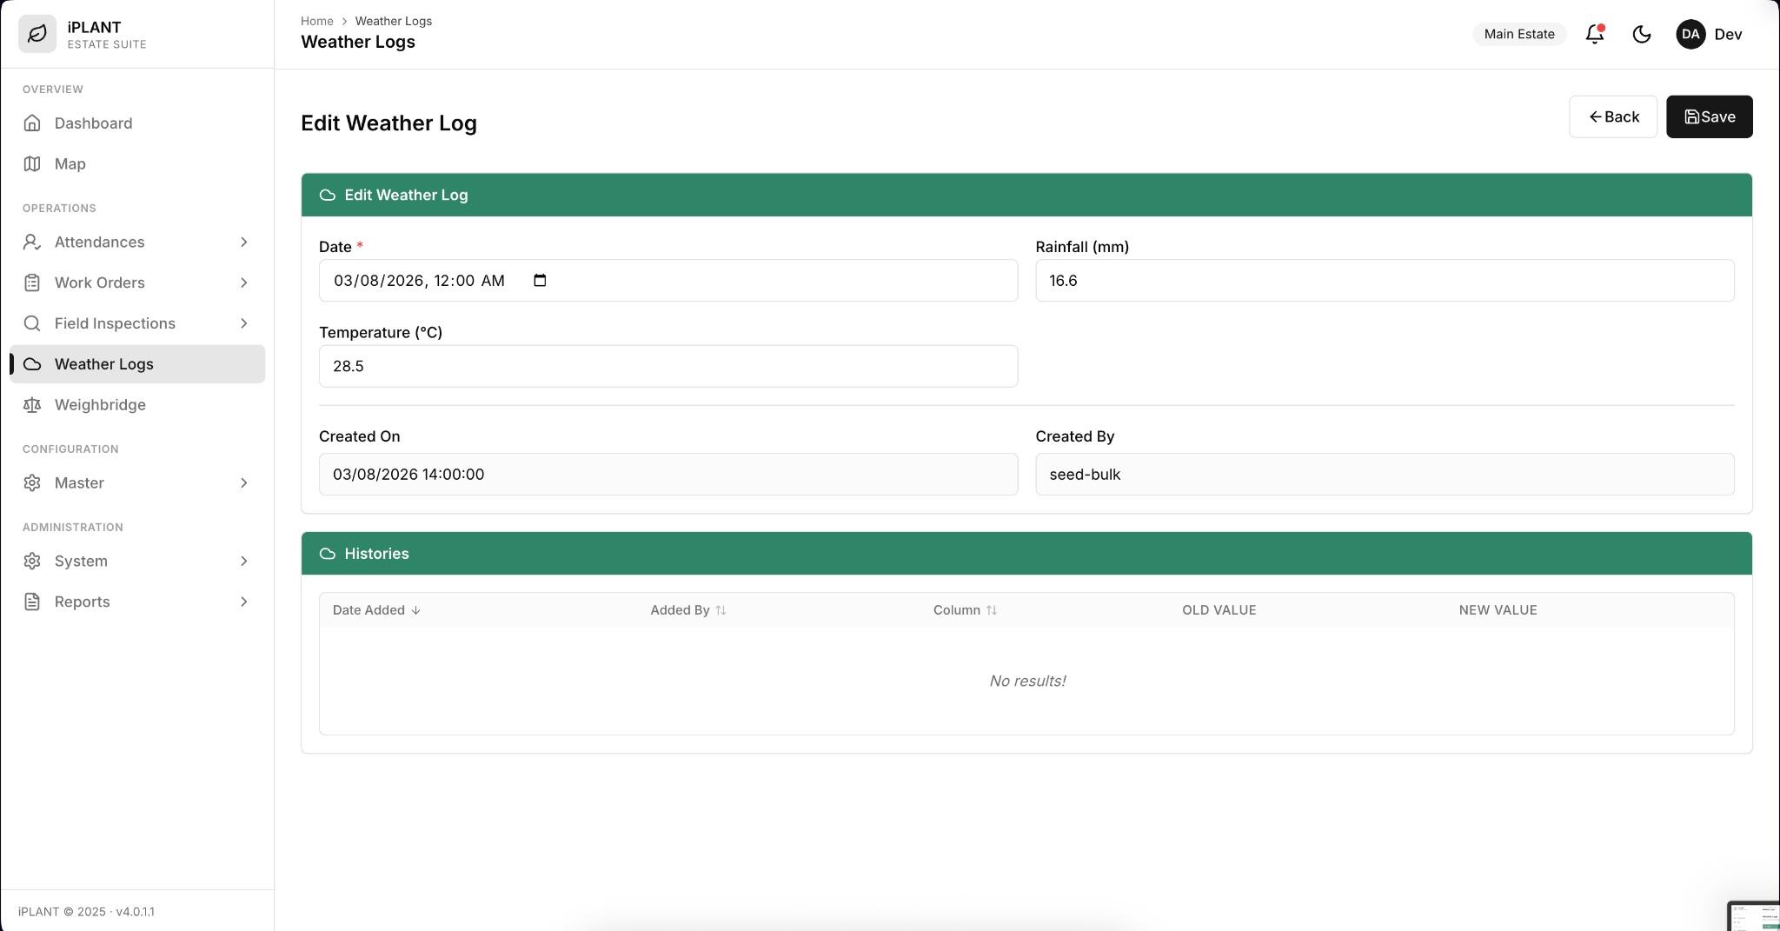
Task: Click the System gear icon
Action: [32, 561]
